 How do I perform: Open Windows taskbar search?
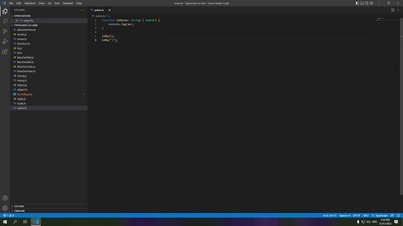(15, 222)
